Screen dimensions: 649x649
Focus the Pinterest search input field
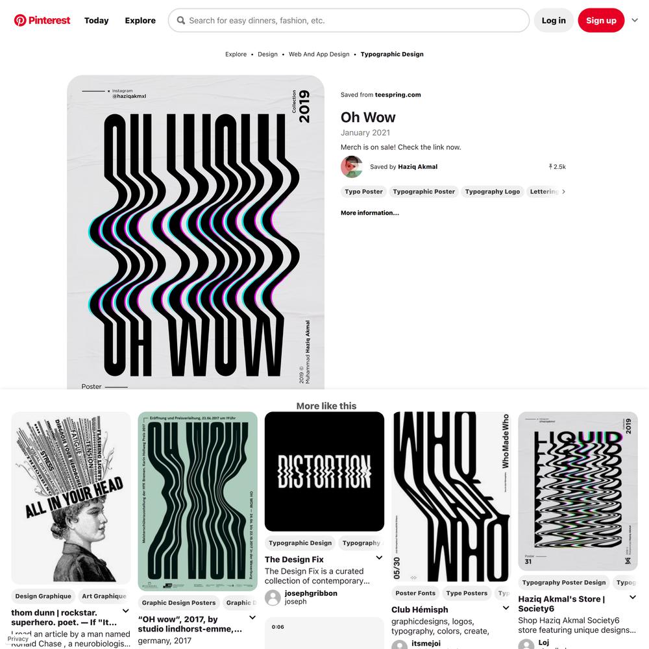[349, 20]
